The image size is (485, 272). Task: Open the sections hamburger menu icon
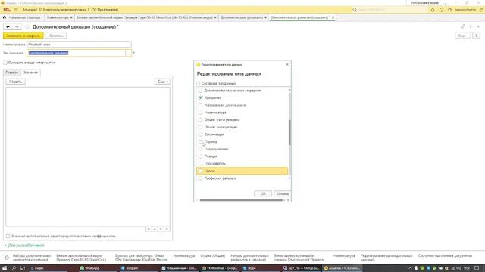point(16,10)
